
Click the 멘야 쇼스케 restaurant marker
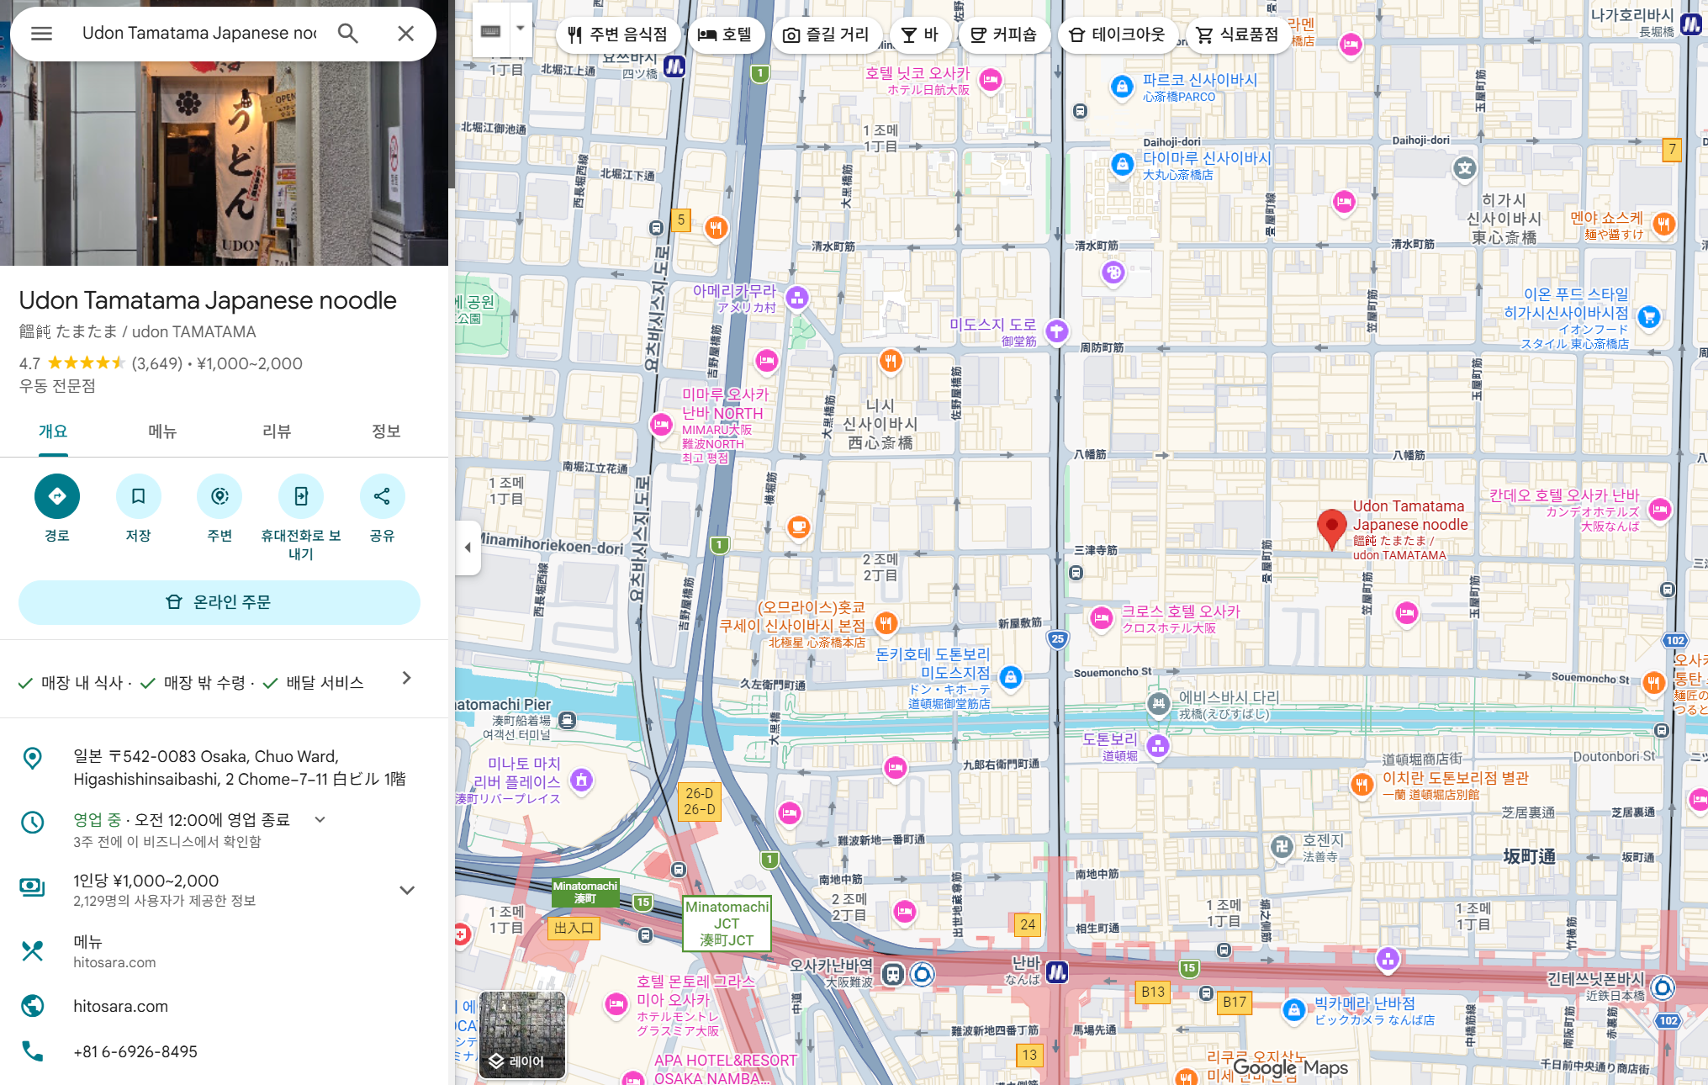(x=1663, y=224)
